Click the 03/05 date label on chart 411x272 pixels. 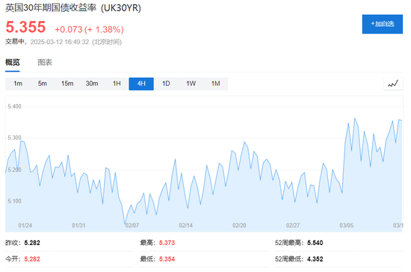(x=347, y=226)
